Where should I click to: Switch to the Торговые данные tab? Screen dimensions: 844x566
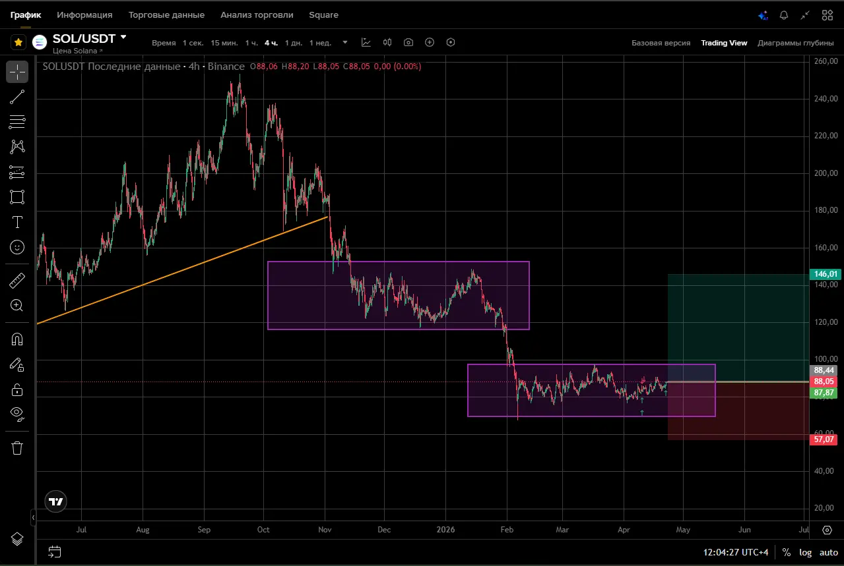pyautogui.click(x=166, y=14)
